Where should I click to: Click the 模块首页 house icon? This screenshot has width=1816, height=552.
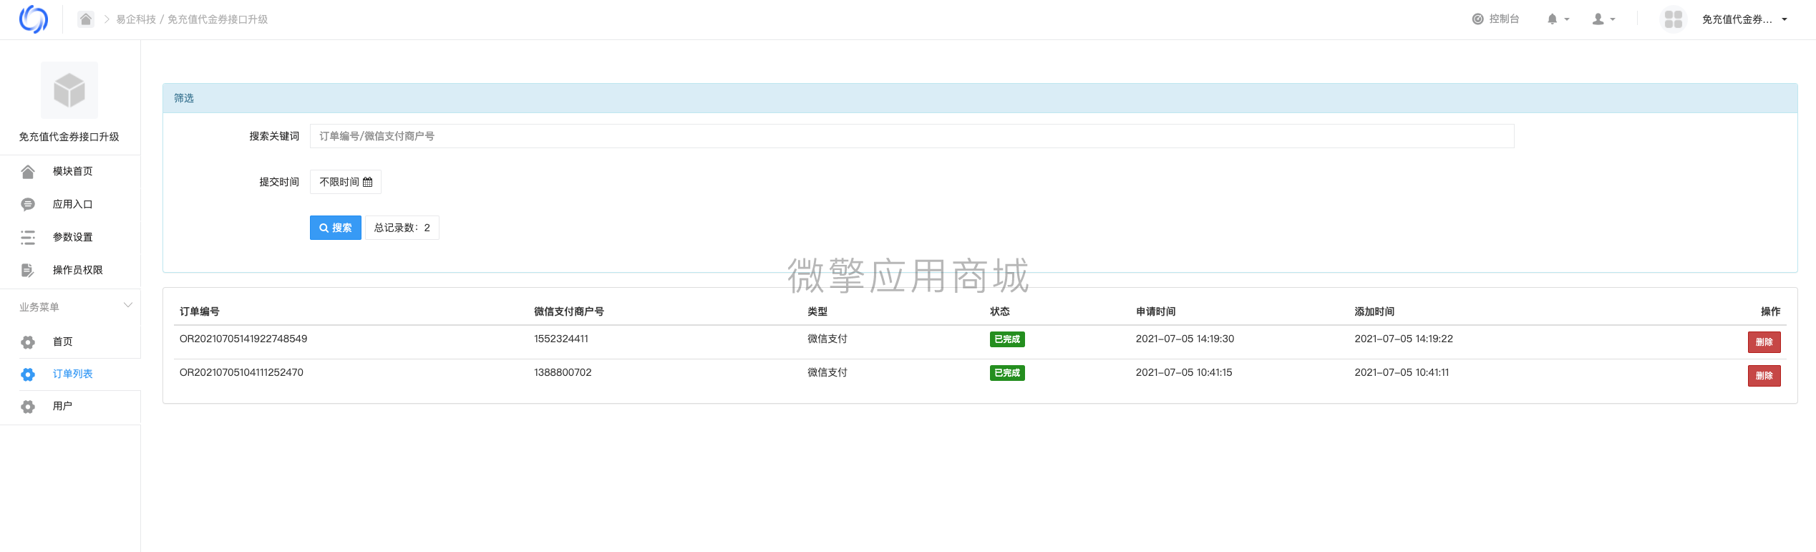(x=28, y=171)
